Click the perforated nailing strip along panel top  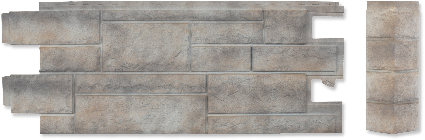pos(192,5)
